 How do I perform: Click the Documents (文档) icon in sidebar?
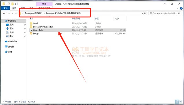[8, 32]
